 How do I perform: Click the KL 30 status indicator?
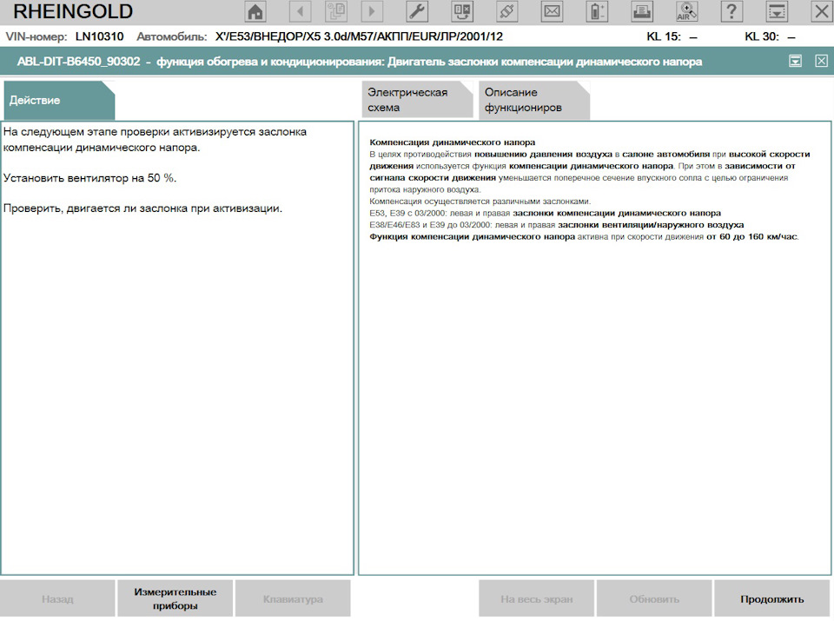pos(771,37)
